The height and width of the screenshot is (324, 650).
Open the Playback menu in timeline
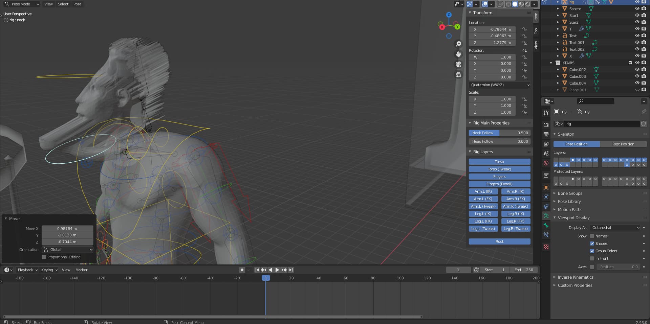tap(28, 270)
